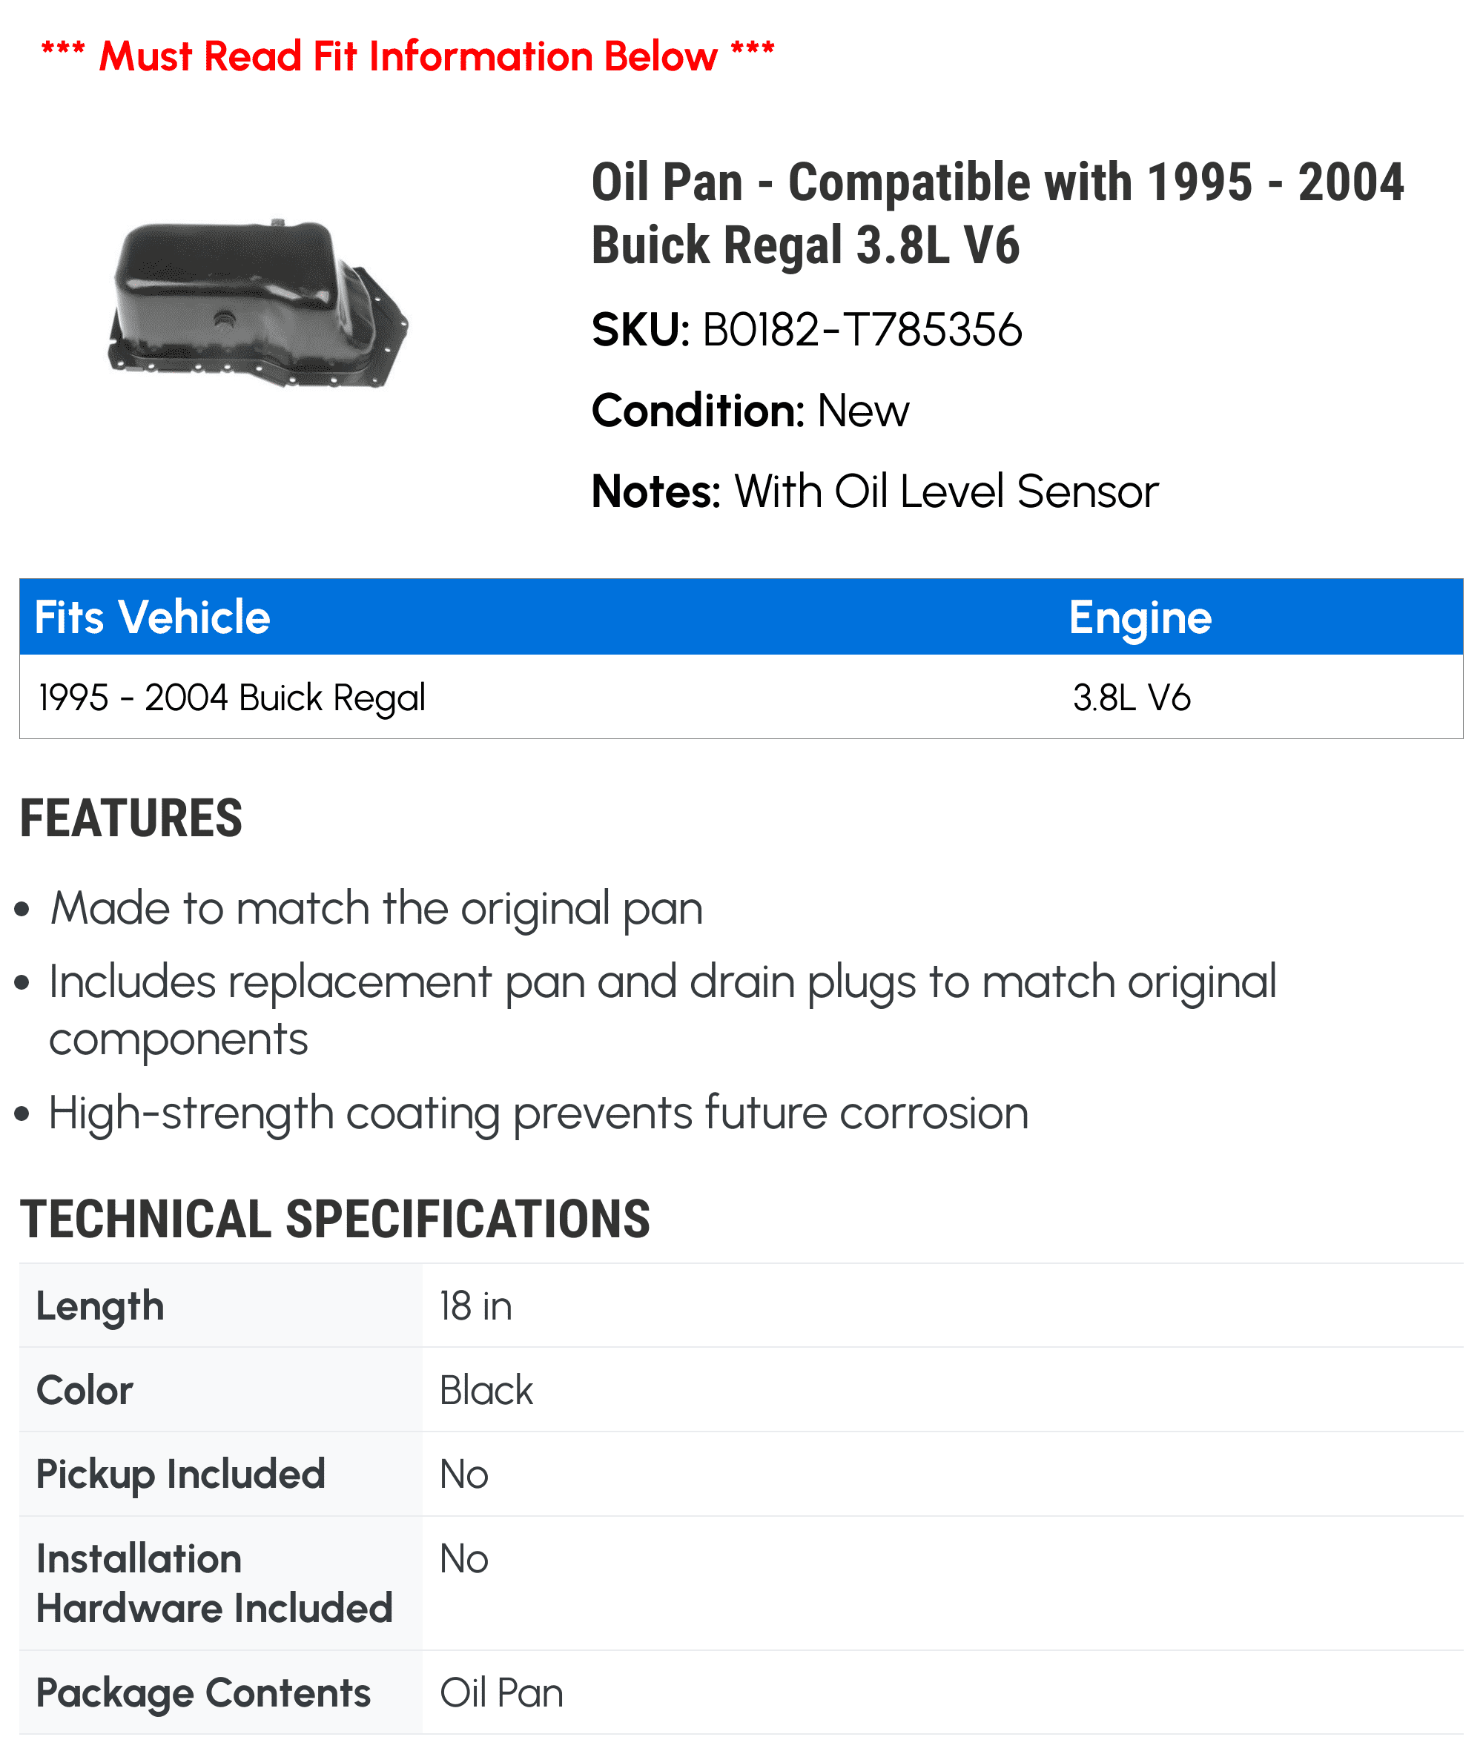The width and height of the screenshot is (1483, 1754).
Task: Click the Package Contents Oil Pan value
Action: (501, 1692)
